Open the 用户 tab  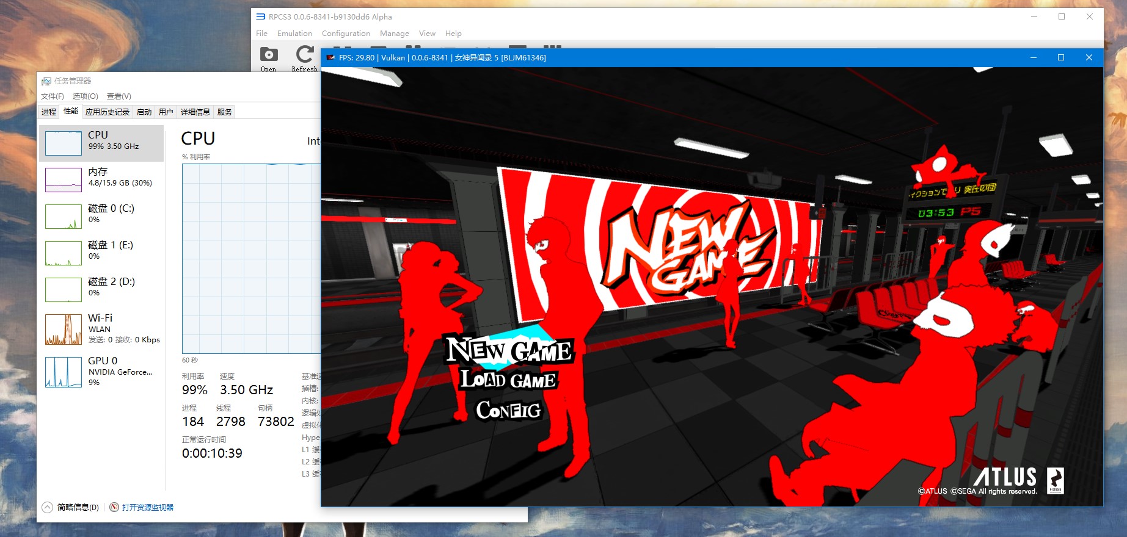[x=166, y=112]
